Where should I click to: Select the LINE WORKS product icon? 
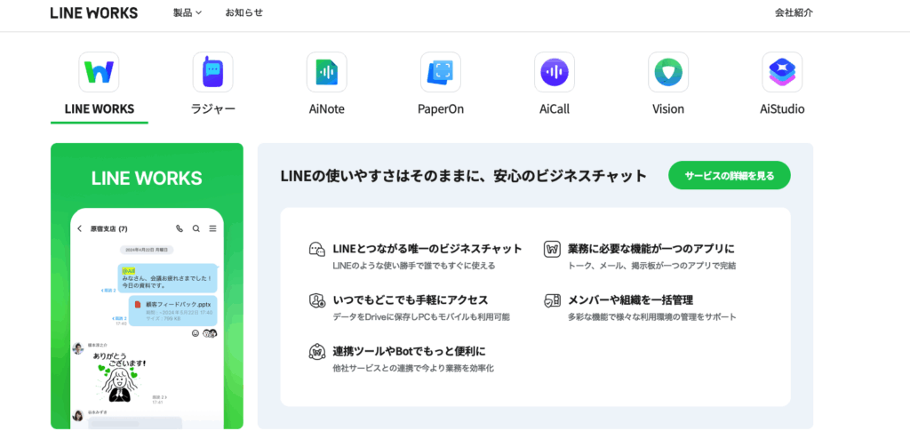click(x=100, y=72)
